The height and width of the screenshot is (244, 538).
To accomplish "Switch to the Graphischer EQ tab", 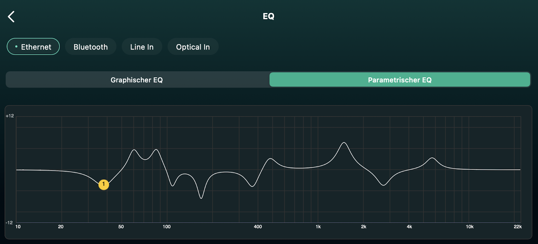I will [x=137, y=80].
